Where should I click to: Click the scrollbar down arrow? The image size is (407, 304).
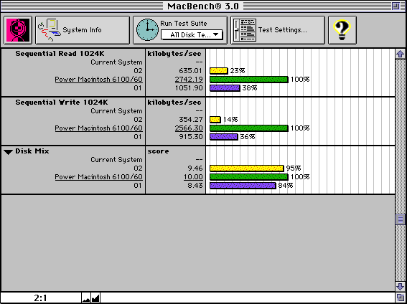coord(401,287)
